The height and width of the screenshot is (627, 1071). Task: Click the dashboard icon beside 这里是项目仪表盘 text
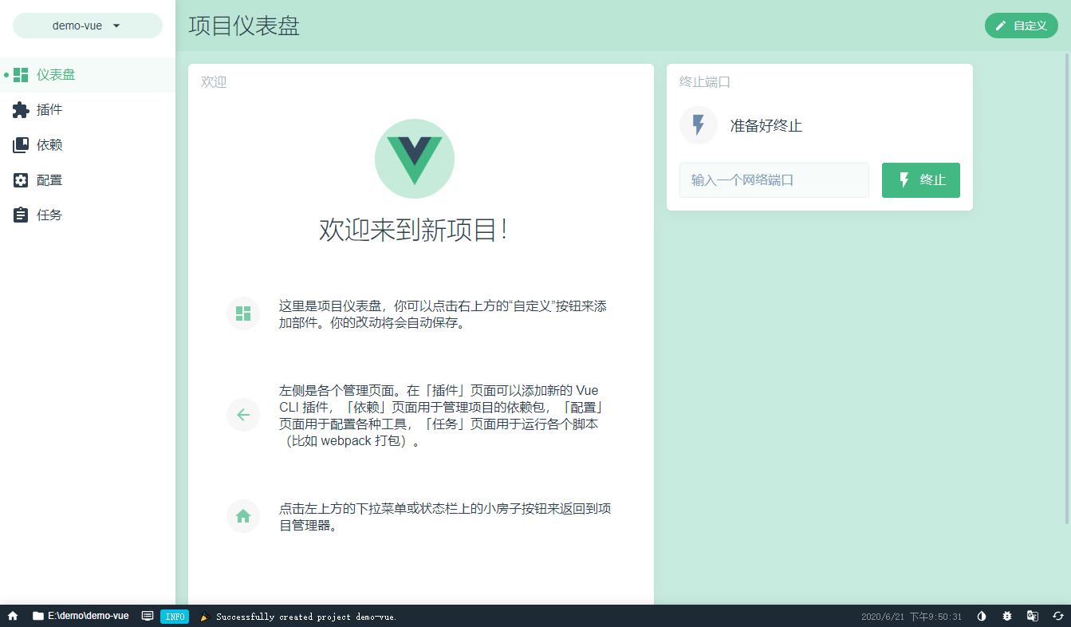tap(243, 313)
